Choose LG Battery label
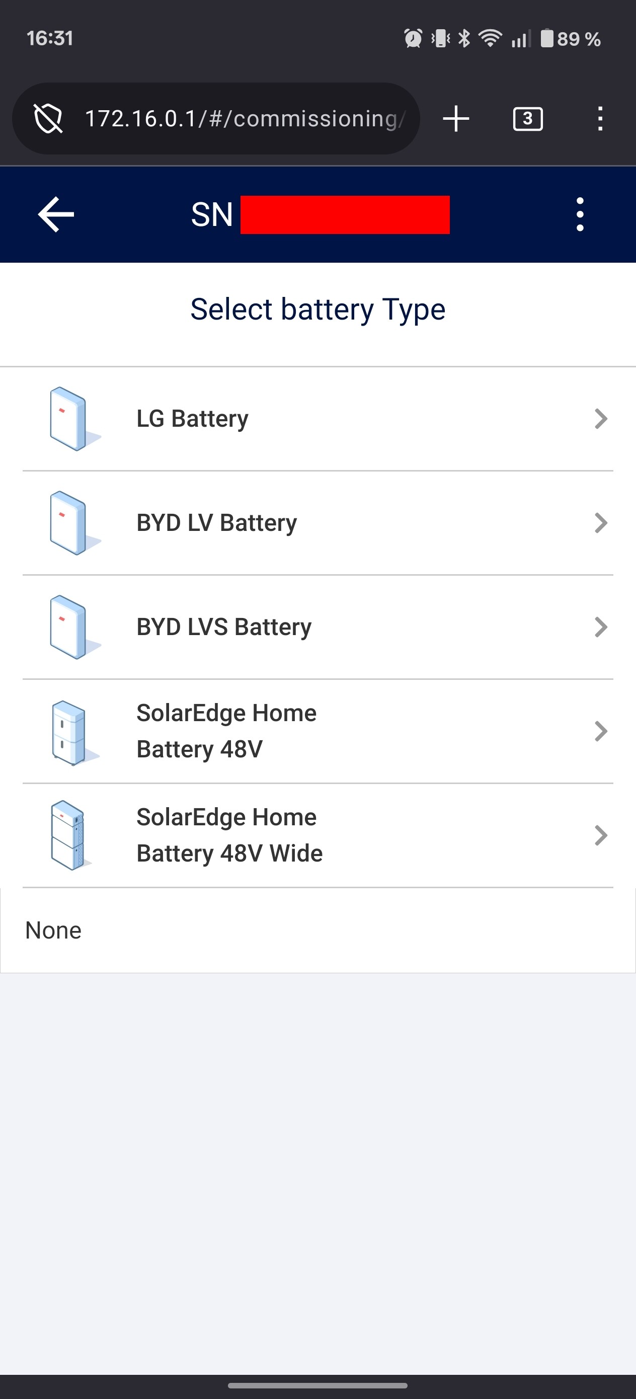 [x=192, y=419]
